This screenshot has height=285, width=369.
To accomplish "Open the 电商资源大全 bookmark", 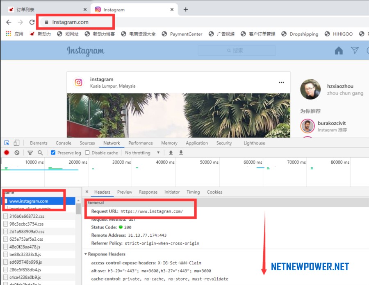I will tap(138, 34).
